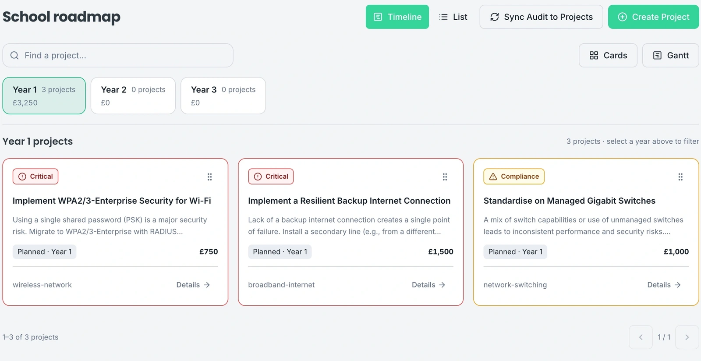Click Sync Audit to Projects button
Image resolution: width=701 pixels, height=361 pixels.
(x=541, y=17)
